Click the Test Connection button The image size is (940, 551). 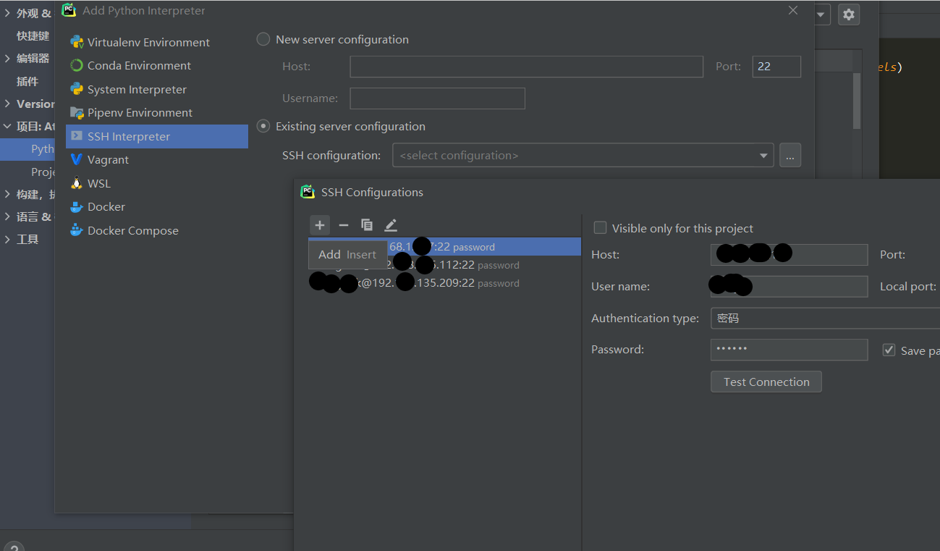coord(766,382)
